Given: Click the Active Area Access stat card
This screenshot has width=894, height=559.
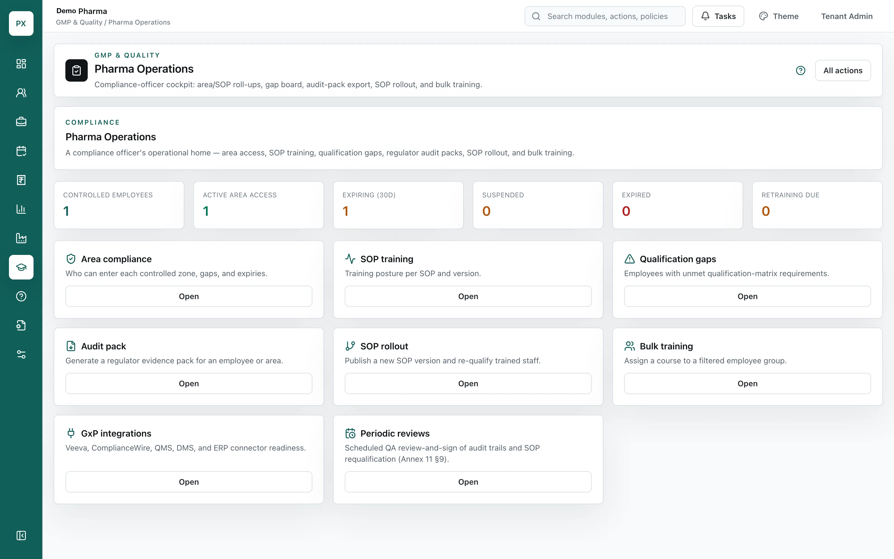Looking at the screenshot, I should [x=259, y=205].
